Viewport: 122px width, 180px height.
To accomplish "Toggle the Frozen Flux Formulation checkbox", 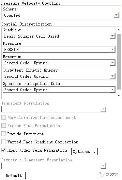I will (x=4, y=125).
